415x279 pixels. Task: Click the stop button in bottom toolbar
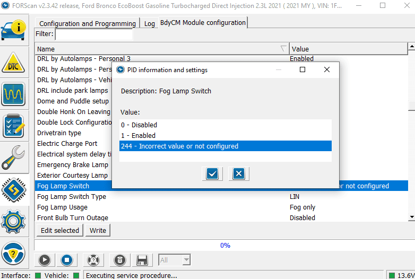(67, 260)
